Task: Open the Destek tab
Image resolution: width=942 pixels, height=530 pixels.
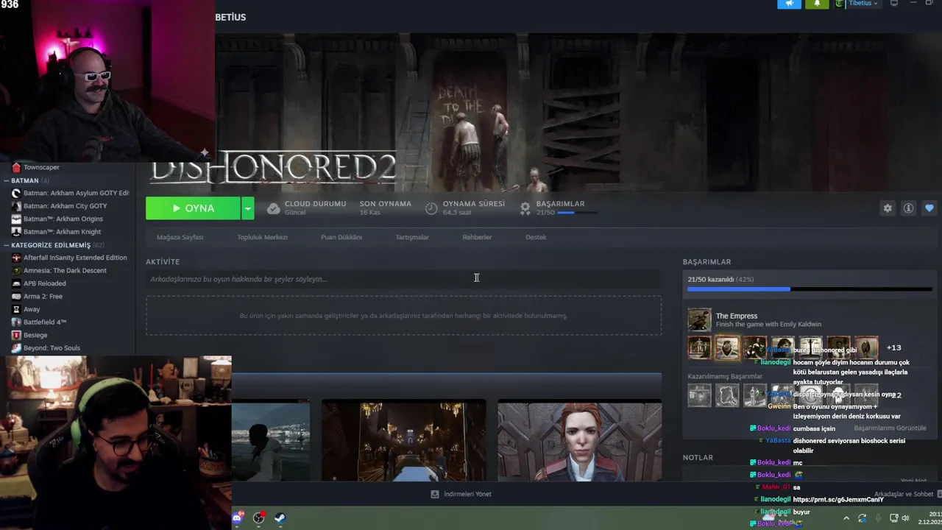Action: [x=536, y=237]
